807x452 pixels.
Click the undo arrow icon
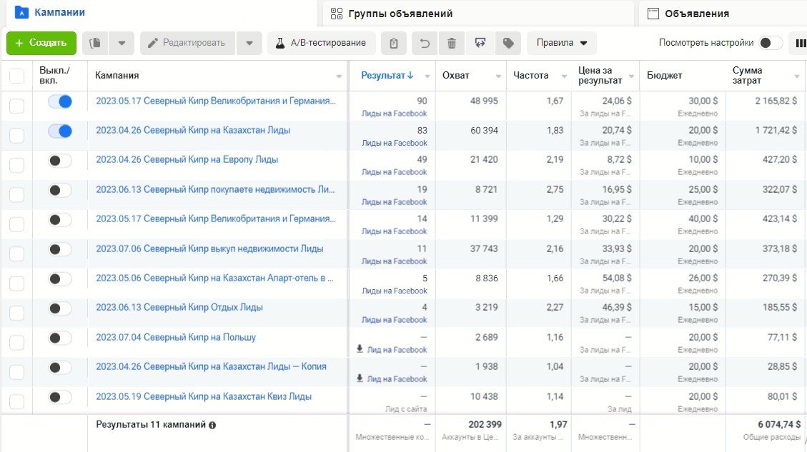coord(425,43)
